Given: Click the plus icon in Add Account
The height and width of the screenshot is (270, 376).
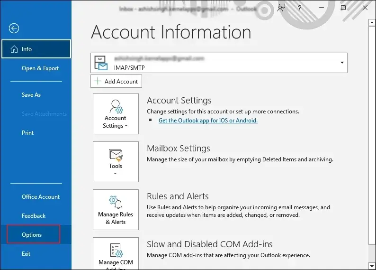Looking at the screenshot, I should (x=98, y=81).
